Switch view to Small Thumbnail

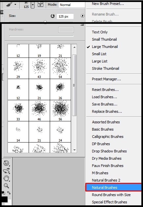tap(104, 39)
